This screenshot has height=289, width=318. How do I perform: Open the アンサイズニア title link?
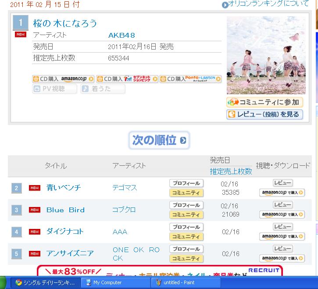70,253
